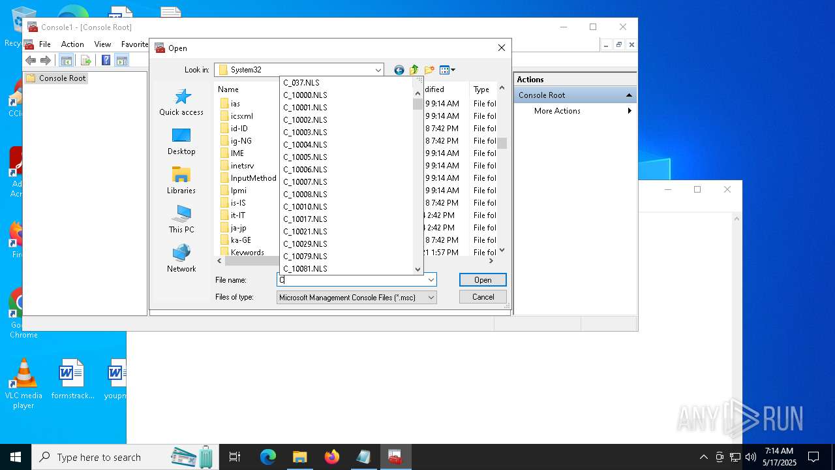Click Export List toolbar icon

click(x=85, y=61)
